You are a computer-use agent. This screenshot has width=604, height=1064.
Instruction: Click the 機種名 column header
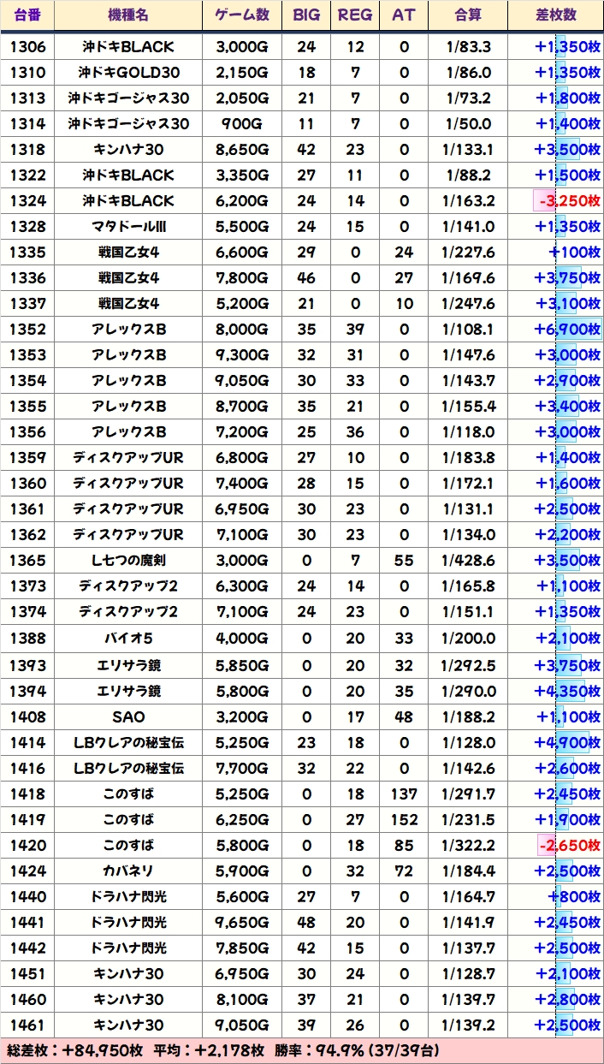(127, 15)
